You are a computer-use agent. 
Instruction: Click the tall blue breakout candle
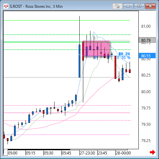(79, 61)
